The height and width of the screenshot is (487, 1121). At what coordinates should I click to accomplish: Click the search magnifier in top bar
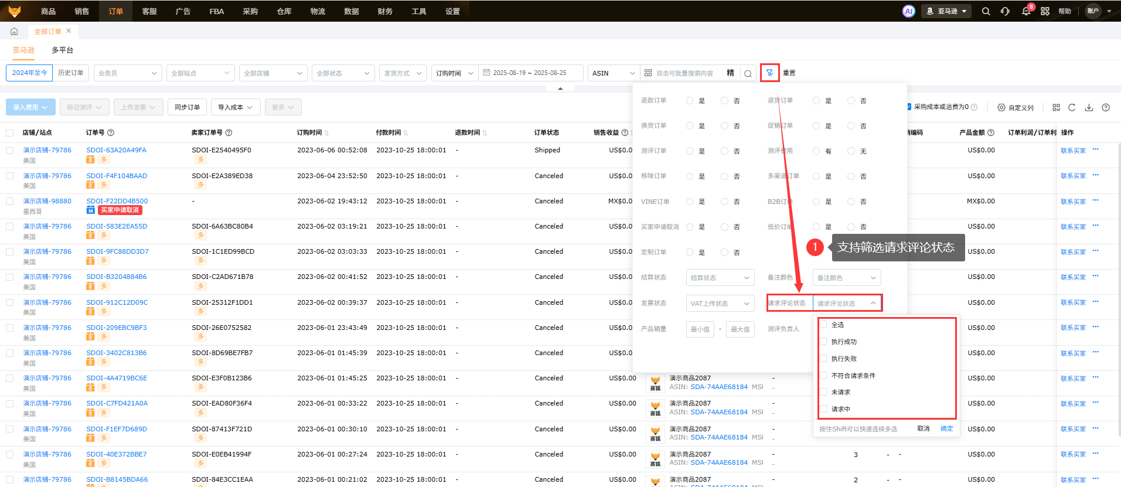(x=986, y=11)
